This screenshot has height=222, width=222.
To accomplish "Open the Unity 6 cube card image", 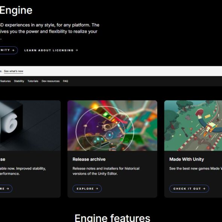I will click(x=30, y=126).
